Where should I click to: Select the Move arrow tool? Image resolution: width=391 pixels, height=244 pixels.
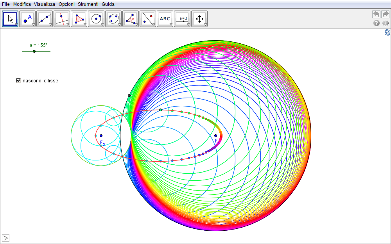(10, 18)
